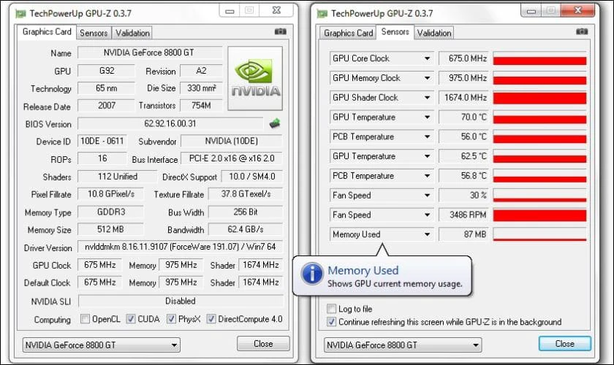
Task: Click GPU-Z app icon in left title bar
Action: [x=20, y=14]
